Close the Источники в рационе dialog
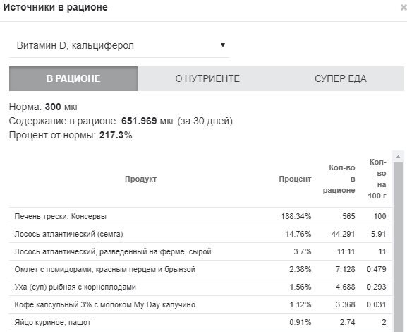Image resolution: width=407 pixels, height=332 pixels. click(x=403, y=8)
